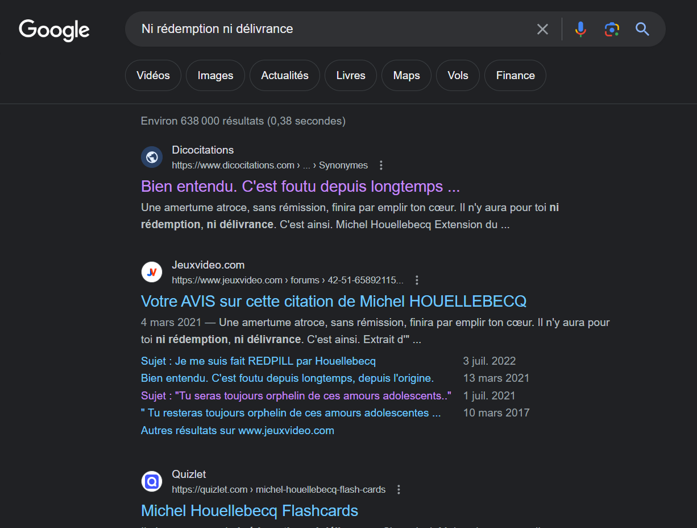The width and height of the screenshot is (697, 528).
Task: Click the Quizlet favicon
Action: [152, 481]
